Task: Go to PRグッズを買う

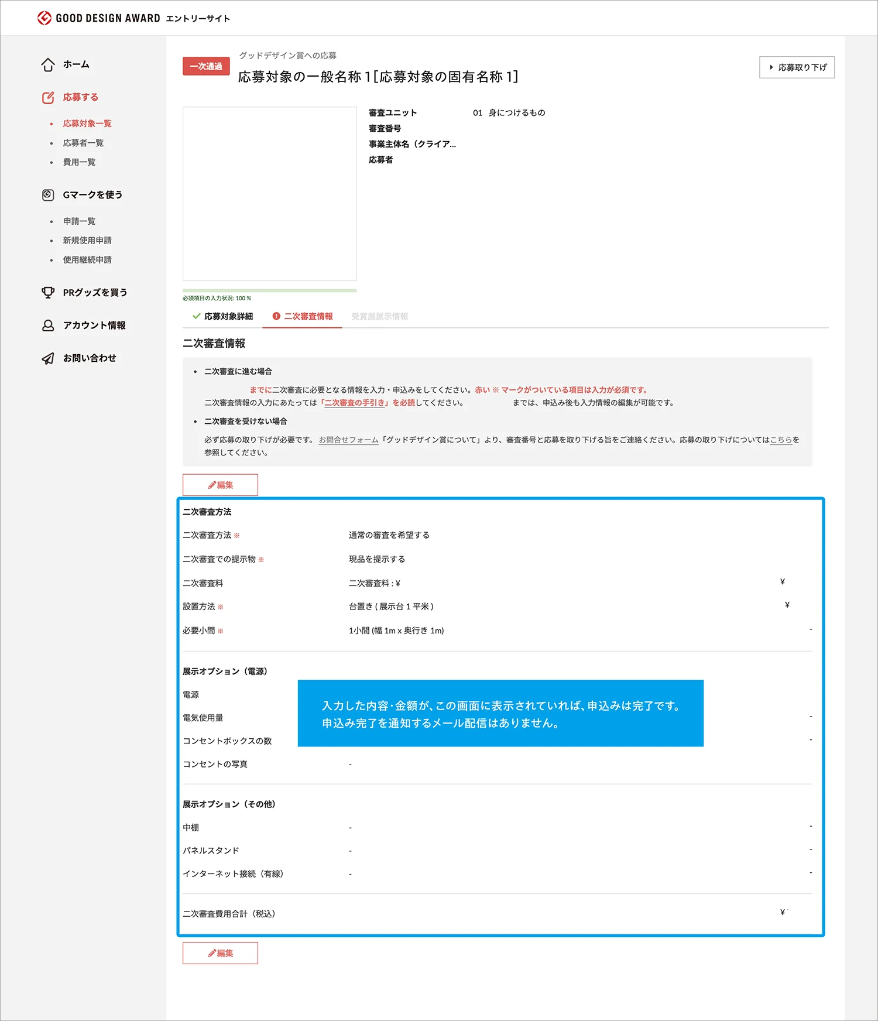Action: 95,292
